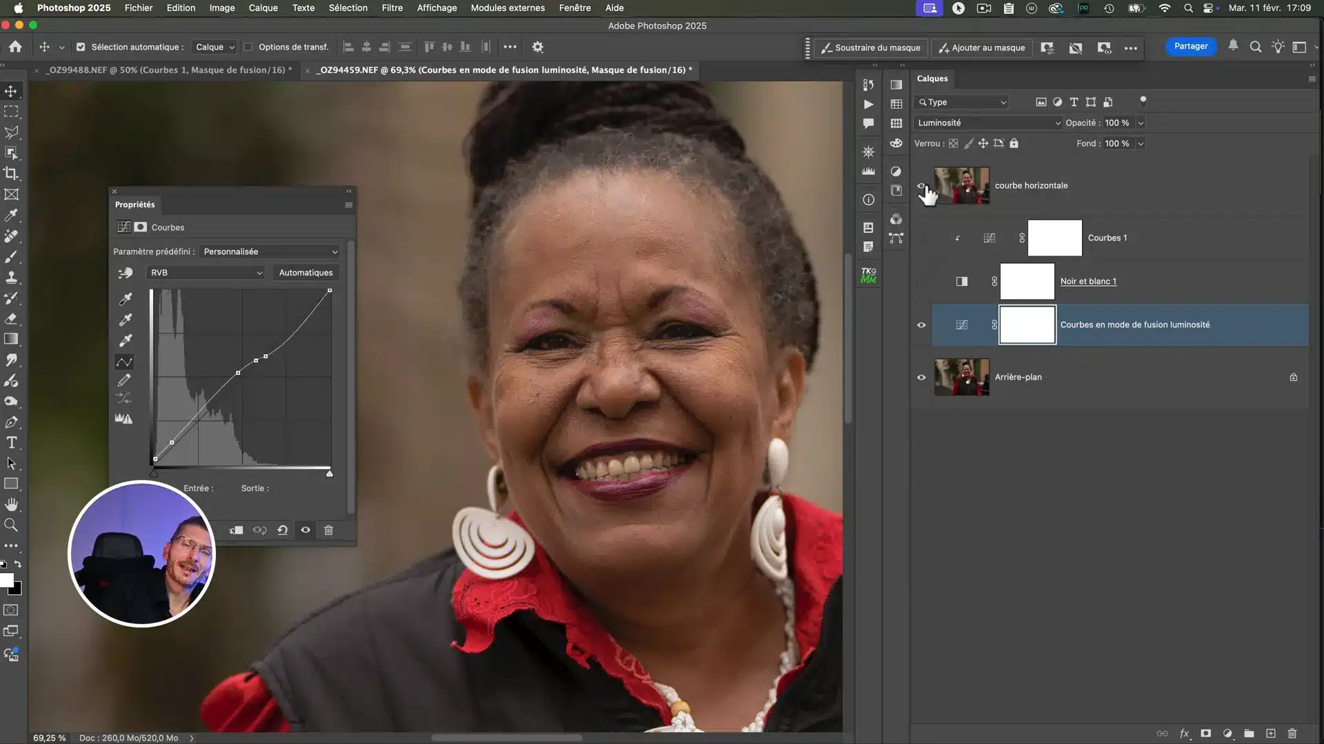The image size is (1324, 744).
Task: Open the Fond fill value dropdown
Action: 1141,143
